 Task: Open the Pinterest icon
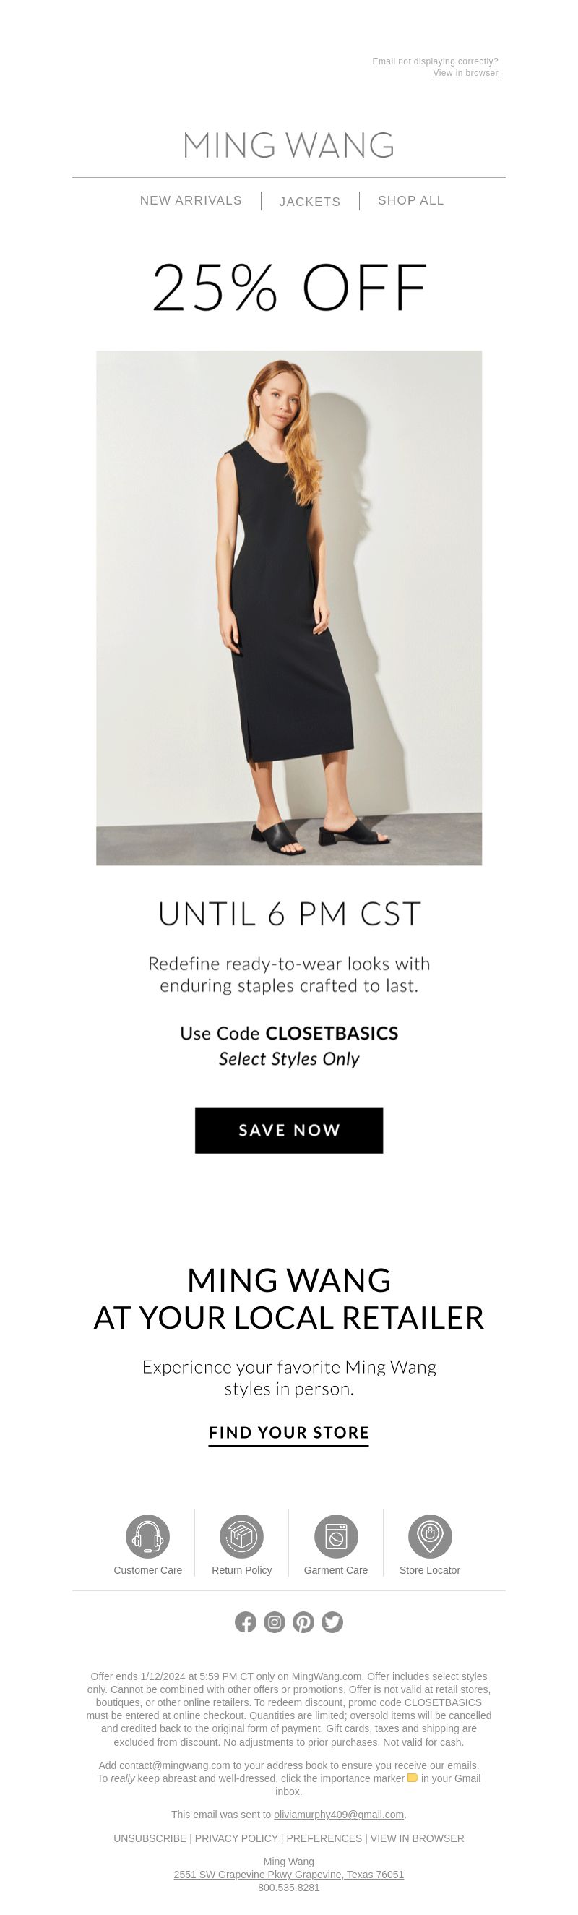click(x=303, y=1622)
